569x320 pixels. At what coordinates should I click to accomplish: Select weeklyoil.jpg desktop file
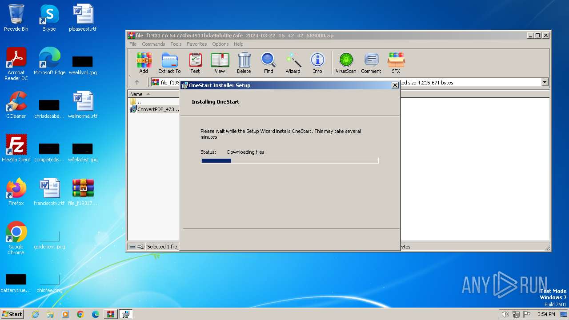pyautogui.click(x=83, y=64)
